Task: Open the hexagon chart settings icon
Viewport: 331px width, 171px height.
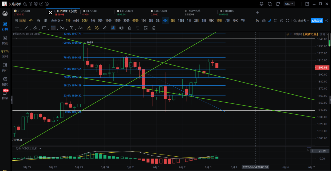Action: (x=282, y=21)
